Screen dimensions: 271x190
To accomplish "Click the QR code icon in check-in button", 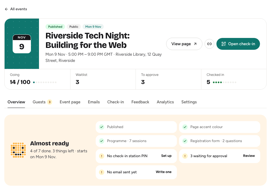I will [x=224, y=44].
